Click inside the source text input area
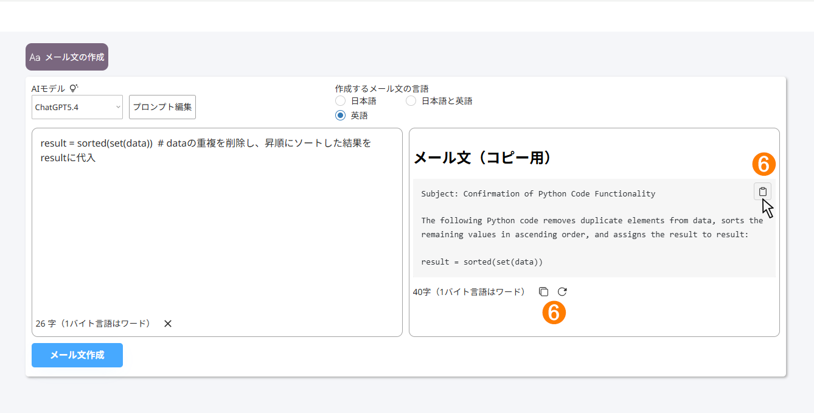The height and width of the screenshot is (413, 814). coord(217,231)
